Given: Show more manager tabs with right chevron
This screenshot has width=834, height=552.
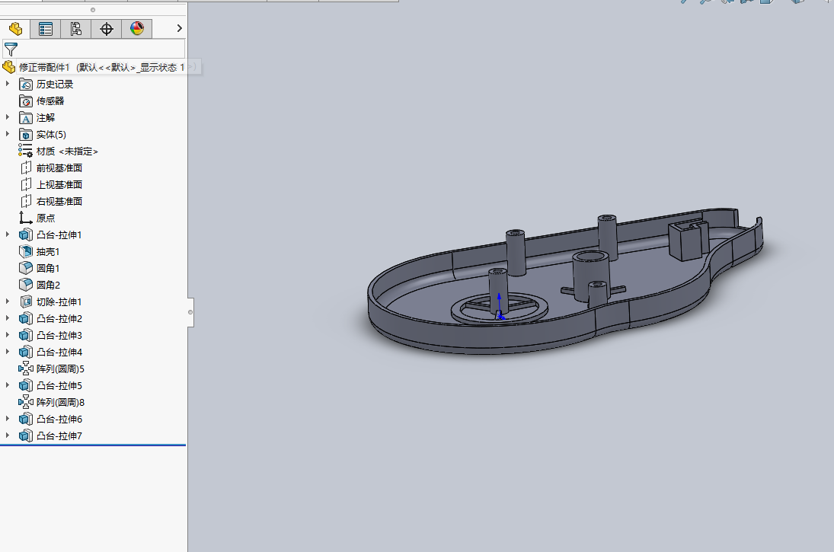Looking at the screenshot, I should pos(179,28).
